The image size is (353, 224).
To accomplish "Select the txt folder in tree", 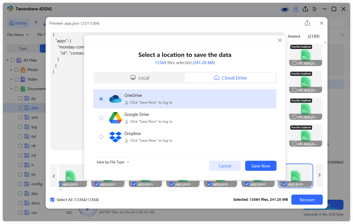I will tap(34, 136).
